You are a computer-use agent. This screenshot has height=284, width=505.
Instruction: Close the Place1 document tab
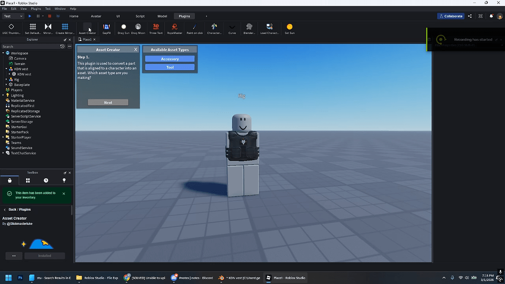click(94, 39)
